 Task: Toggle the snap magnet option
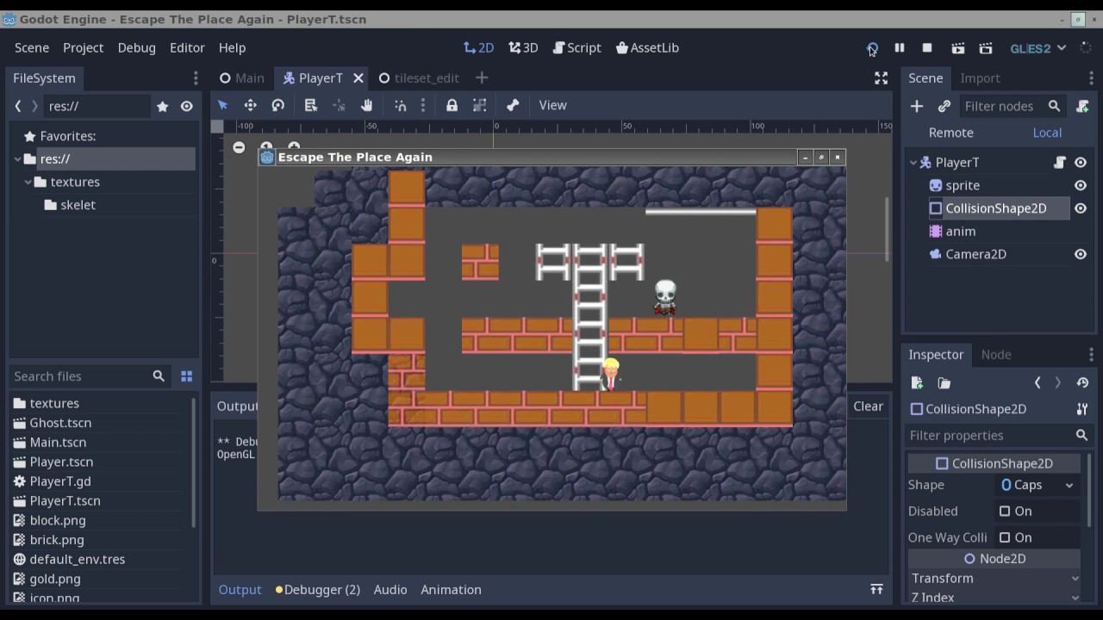coord(401,105)
